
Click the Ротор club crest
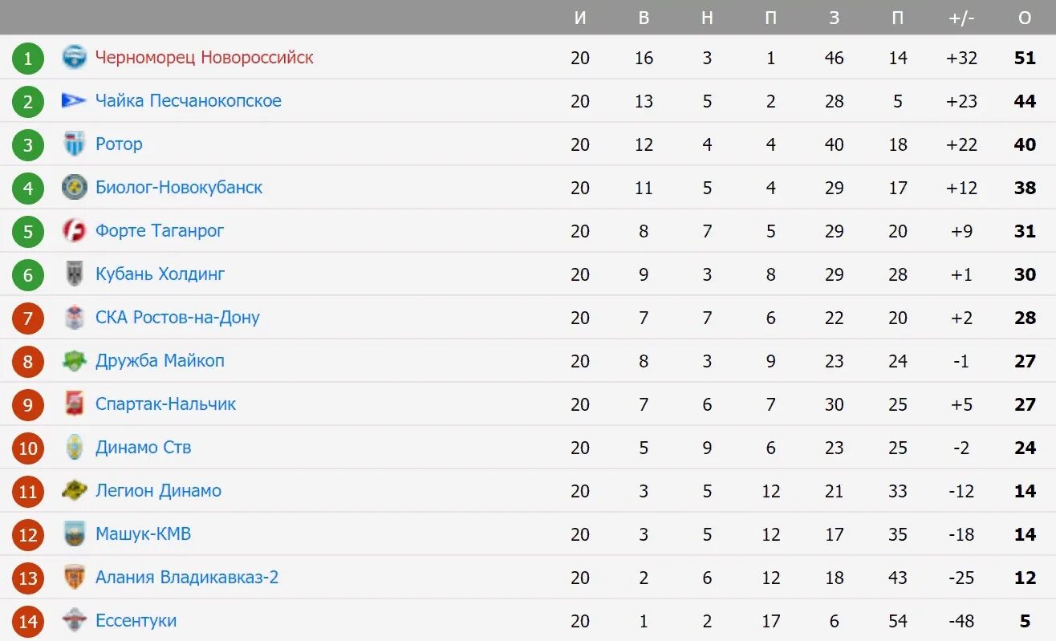pyautogui.click(x=74, y=144)
